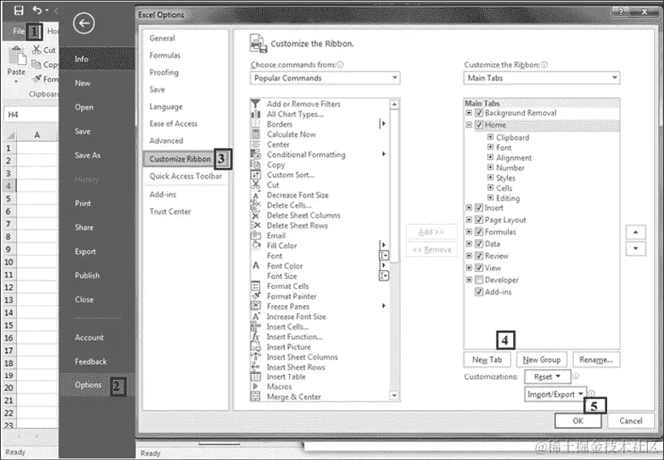Image resolution: width=664 pixels, height=460 pixels.
Task: Click commands list scrollbar down arrow
Action: point(395,396)
